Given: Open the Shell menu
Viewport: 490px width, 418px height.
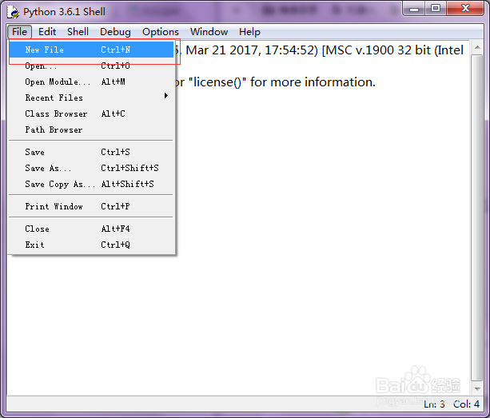Looking at the screenshot, I should 78,32.
